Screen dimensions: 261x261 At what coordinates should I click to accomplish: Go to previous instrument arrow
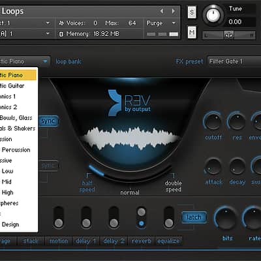point(161,11)
